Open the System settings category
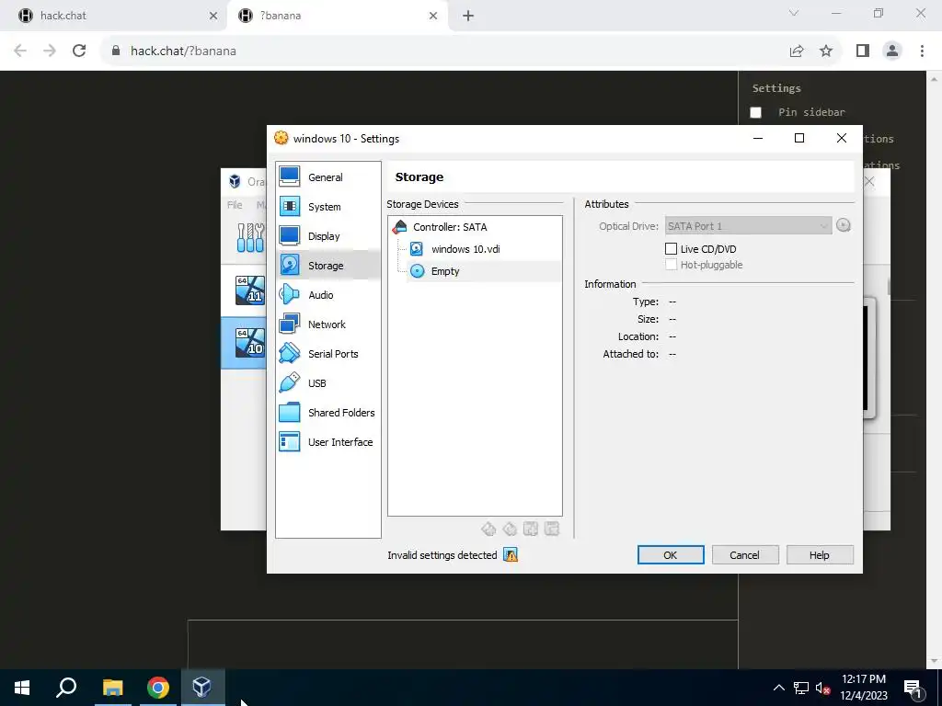 [x=328, y=207]
